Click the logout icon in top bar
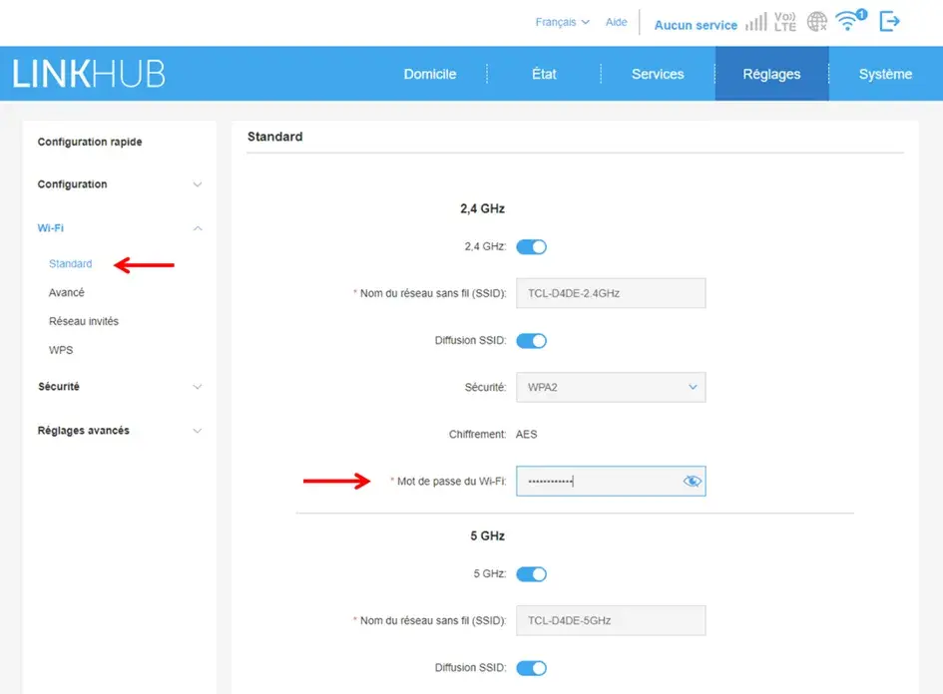The height and width of the screenshot is (694, 943). pyautogui.click(x=889, y=21)
